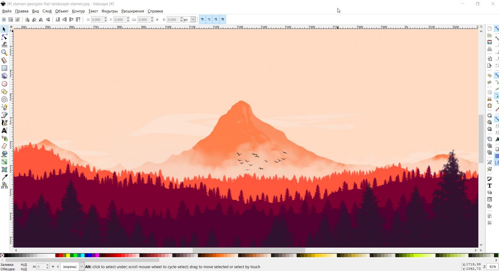The image size is (499, 271).
Task: Click the Cut scissors icon
Action: point(490,99)
